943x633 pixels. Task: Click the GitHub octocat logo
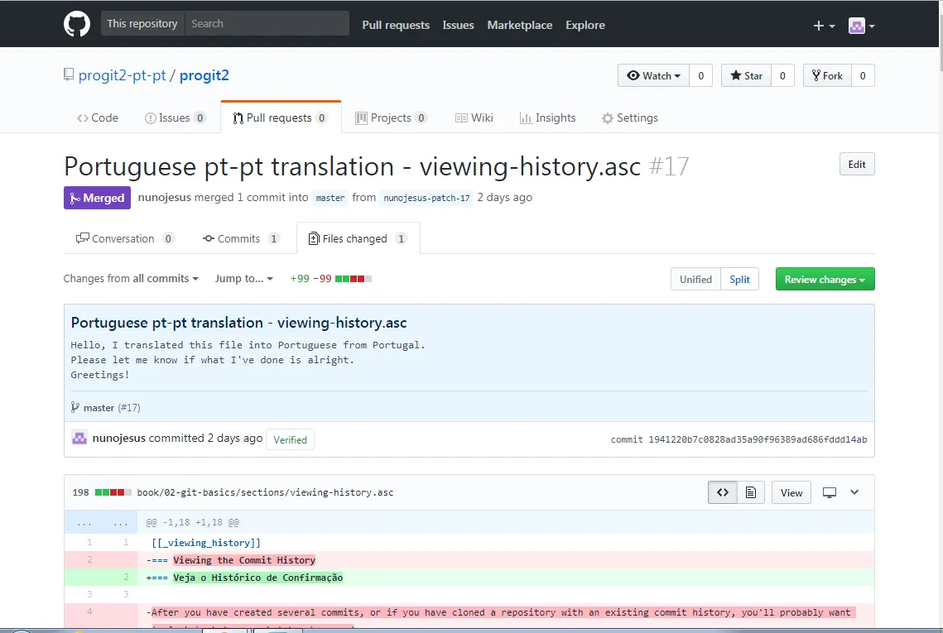77,24
